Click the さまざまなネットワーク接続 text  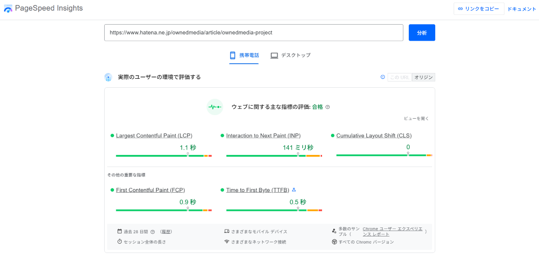pos(259,242)
